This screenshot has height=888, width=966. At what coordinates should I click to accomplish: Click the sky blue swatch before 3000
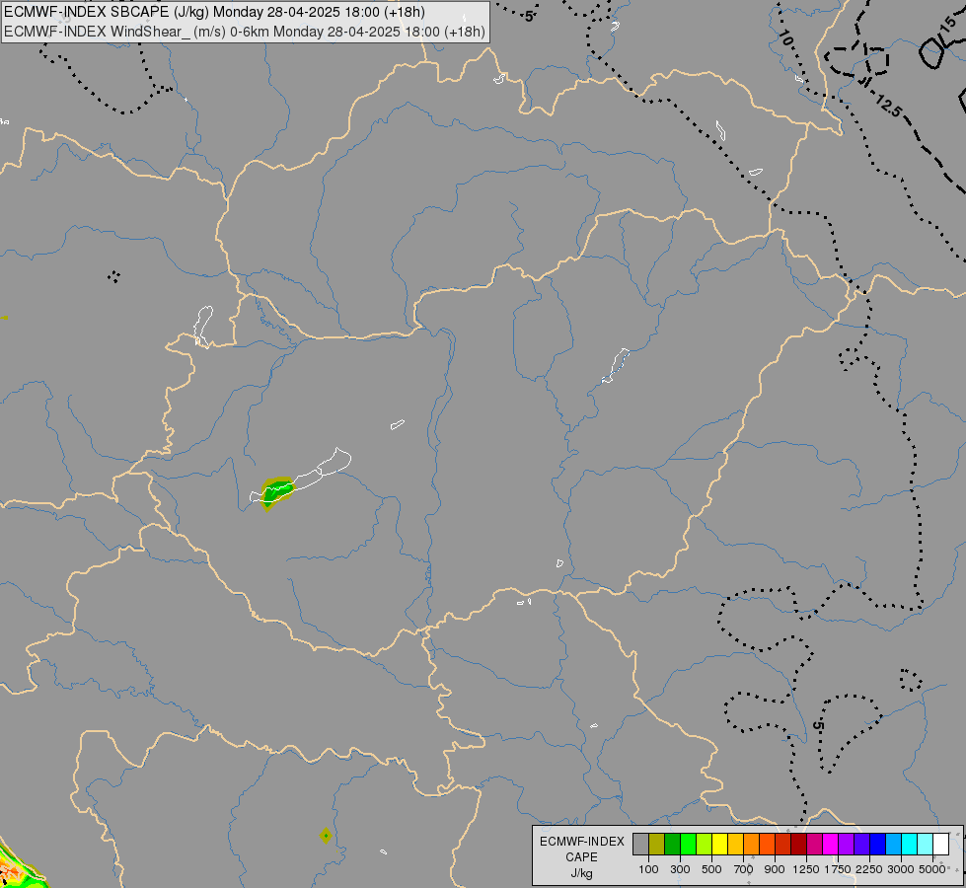pos(893,844)
